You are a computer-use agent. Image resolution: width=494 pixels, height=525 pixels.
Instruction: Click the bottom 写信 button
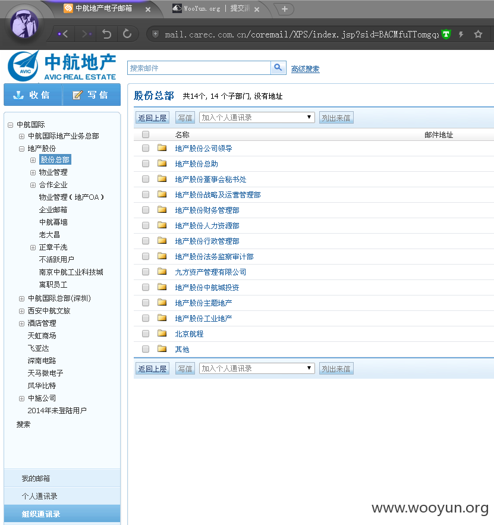click(185, 369)
